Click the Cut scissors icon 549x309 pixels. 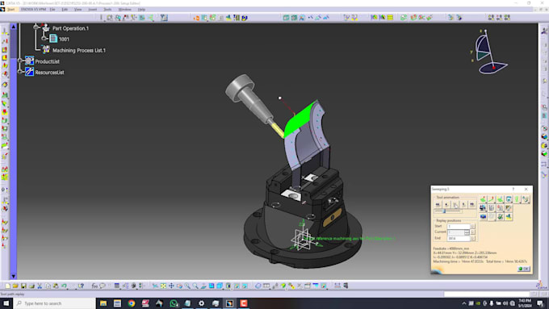point(40,286)
